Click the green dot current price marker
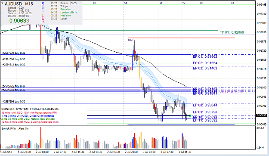The width and height of the screenshot is (269, 156). (190, 115)
